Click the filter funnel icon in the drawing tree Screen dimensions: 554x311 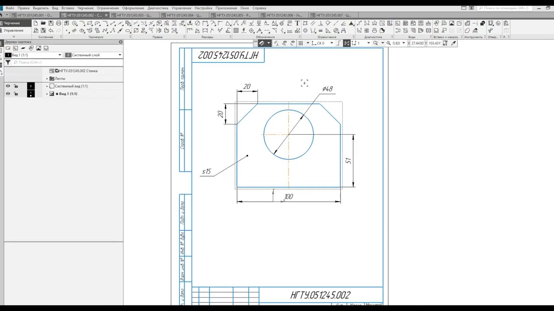[8, 63]
